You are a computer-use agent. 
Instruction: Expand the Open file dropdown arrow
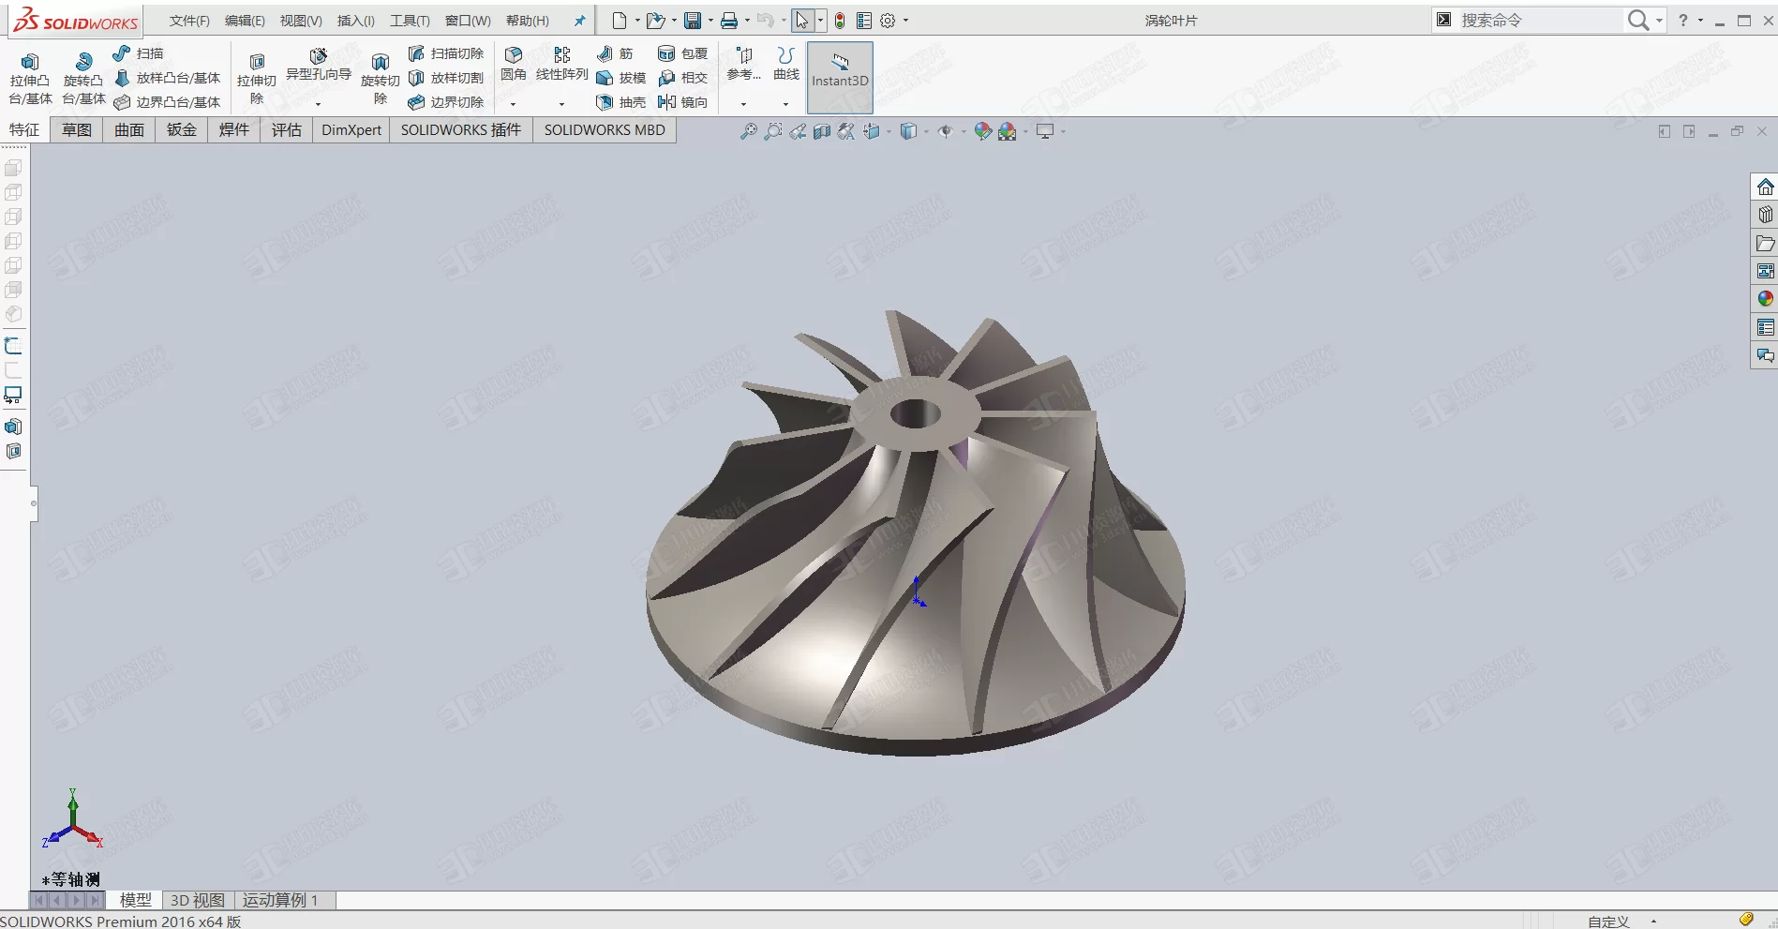pyautogui.click(x=674, y=21)
